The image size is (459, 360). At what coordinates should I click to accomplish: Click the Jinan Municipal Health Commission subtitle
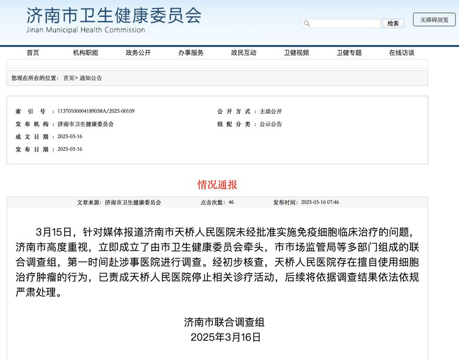pos(86,30)
